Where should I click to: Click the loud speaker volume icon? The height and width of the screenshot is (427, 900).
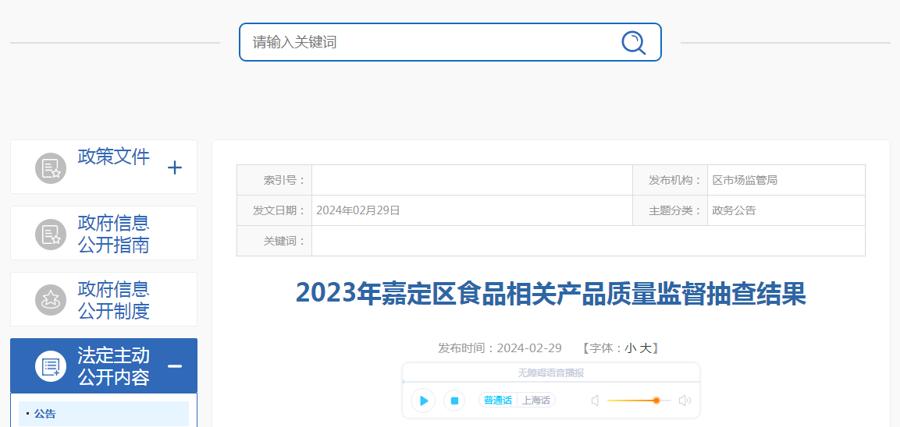click(685, 401)
